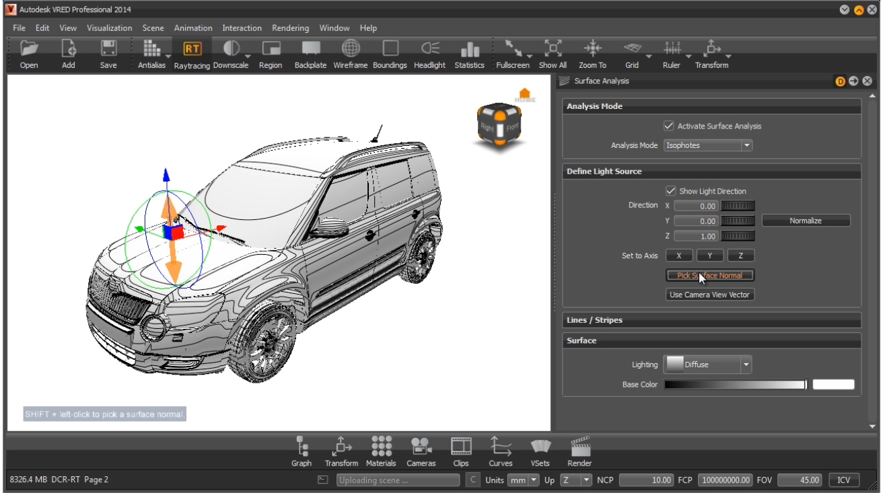Click the Base Color gradient slider
This screenshot has width=881, height=493.
[x=736, y=385]
